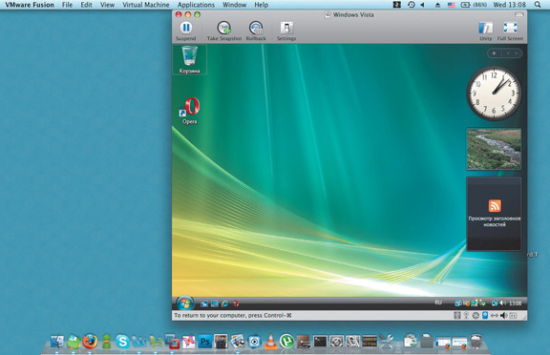Click the analog clock gadget
Viewport: 550px width, 355px height.
(x=494, y=94)
